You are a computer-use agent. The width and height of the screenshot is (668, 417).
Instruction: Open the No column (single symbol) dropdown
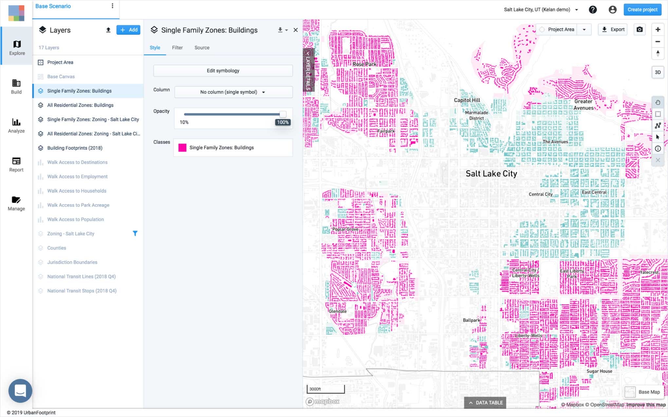point(233,92)
